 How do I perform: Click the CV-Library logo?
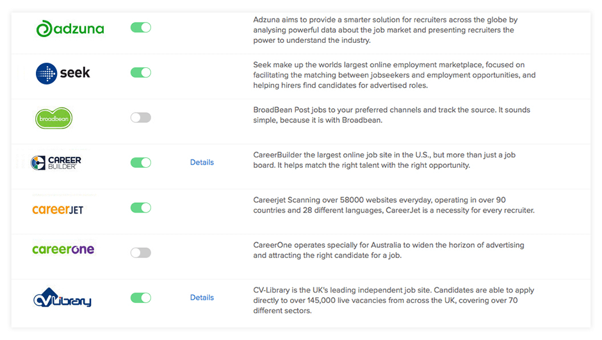pyautogui.click(x=62, y=299)
